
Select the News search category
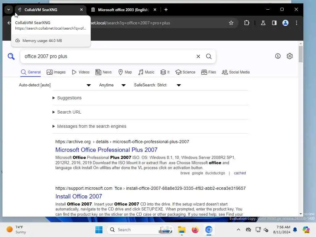[103, 72]
